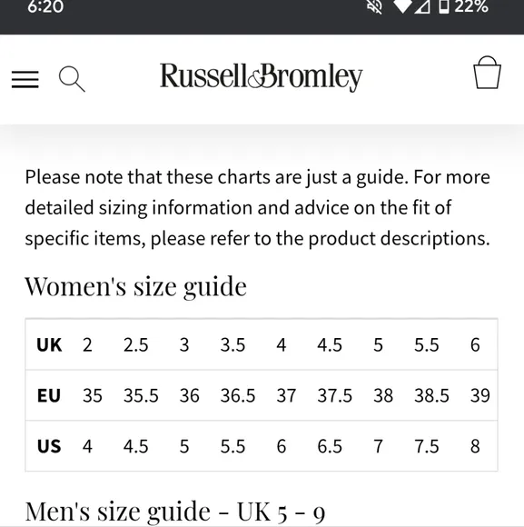Tap the search magnifier icon
Screen dimensions: 524x527
[72, 79]
